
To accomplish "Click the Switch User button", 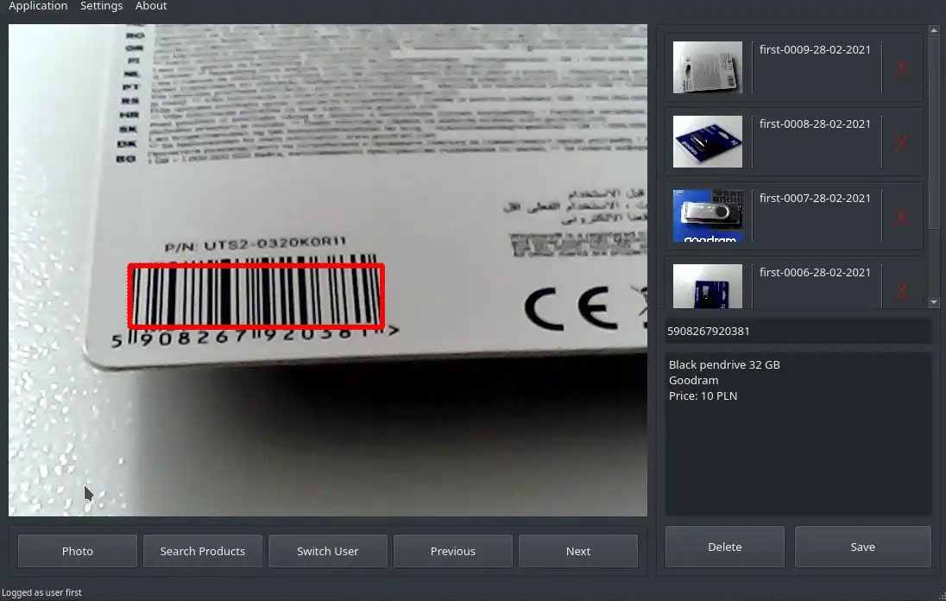I will click(328, 551).
